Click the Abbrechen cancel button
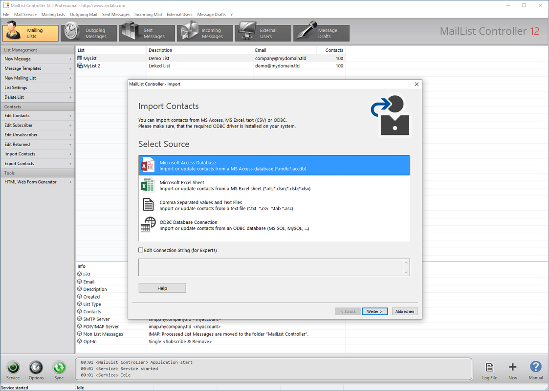Viewport: 549px width, 391px height. tap(405, 311)
